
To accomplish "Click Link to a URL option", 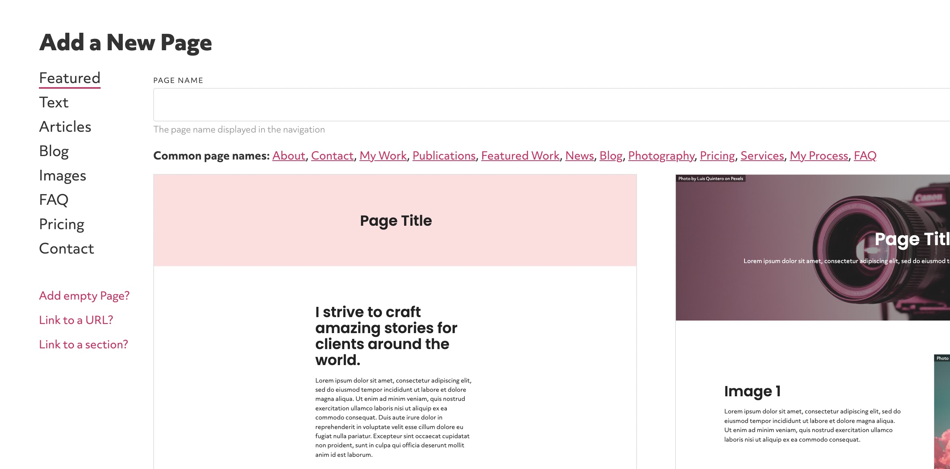I will 76,320.
